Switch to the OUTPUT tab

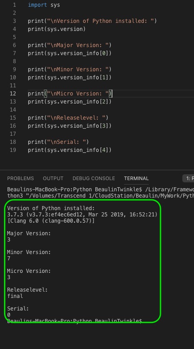pyautogui.click(x=53, y=178)
